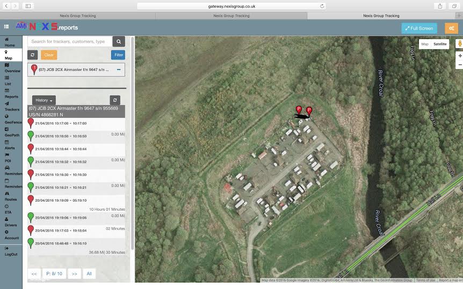Click the P: 8/ 10 page indicator
The height and width of the screenshot is (289, 463).
pyautogui.click(x=54, y=273)
